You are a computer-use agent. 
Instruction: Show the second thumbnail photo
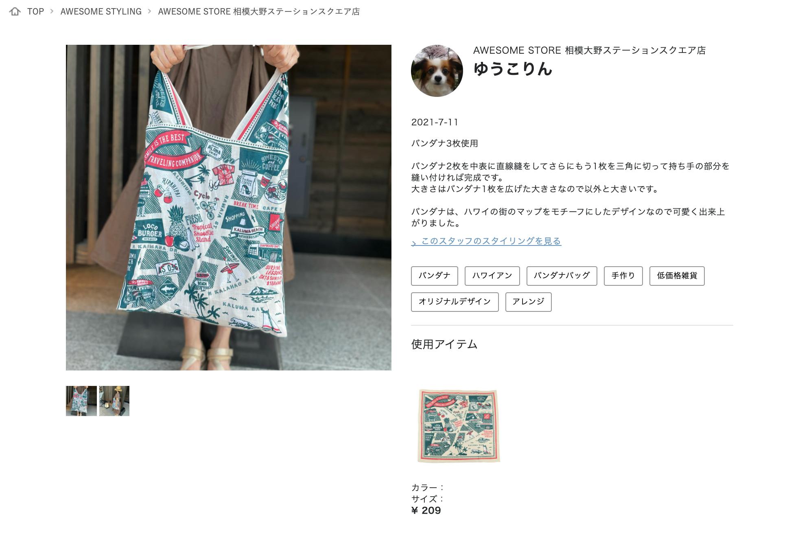click(114, 401)
